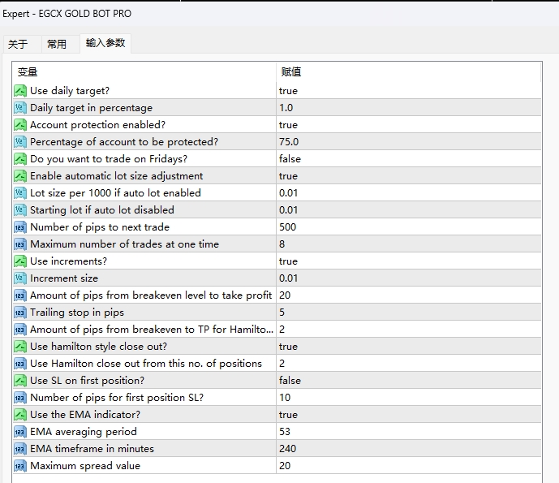Viewport: 559px width, 483px height.
Task: Click the Percentage of account protected value 75.0
Action: point(289,142)
